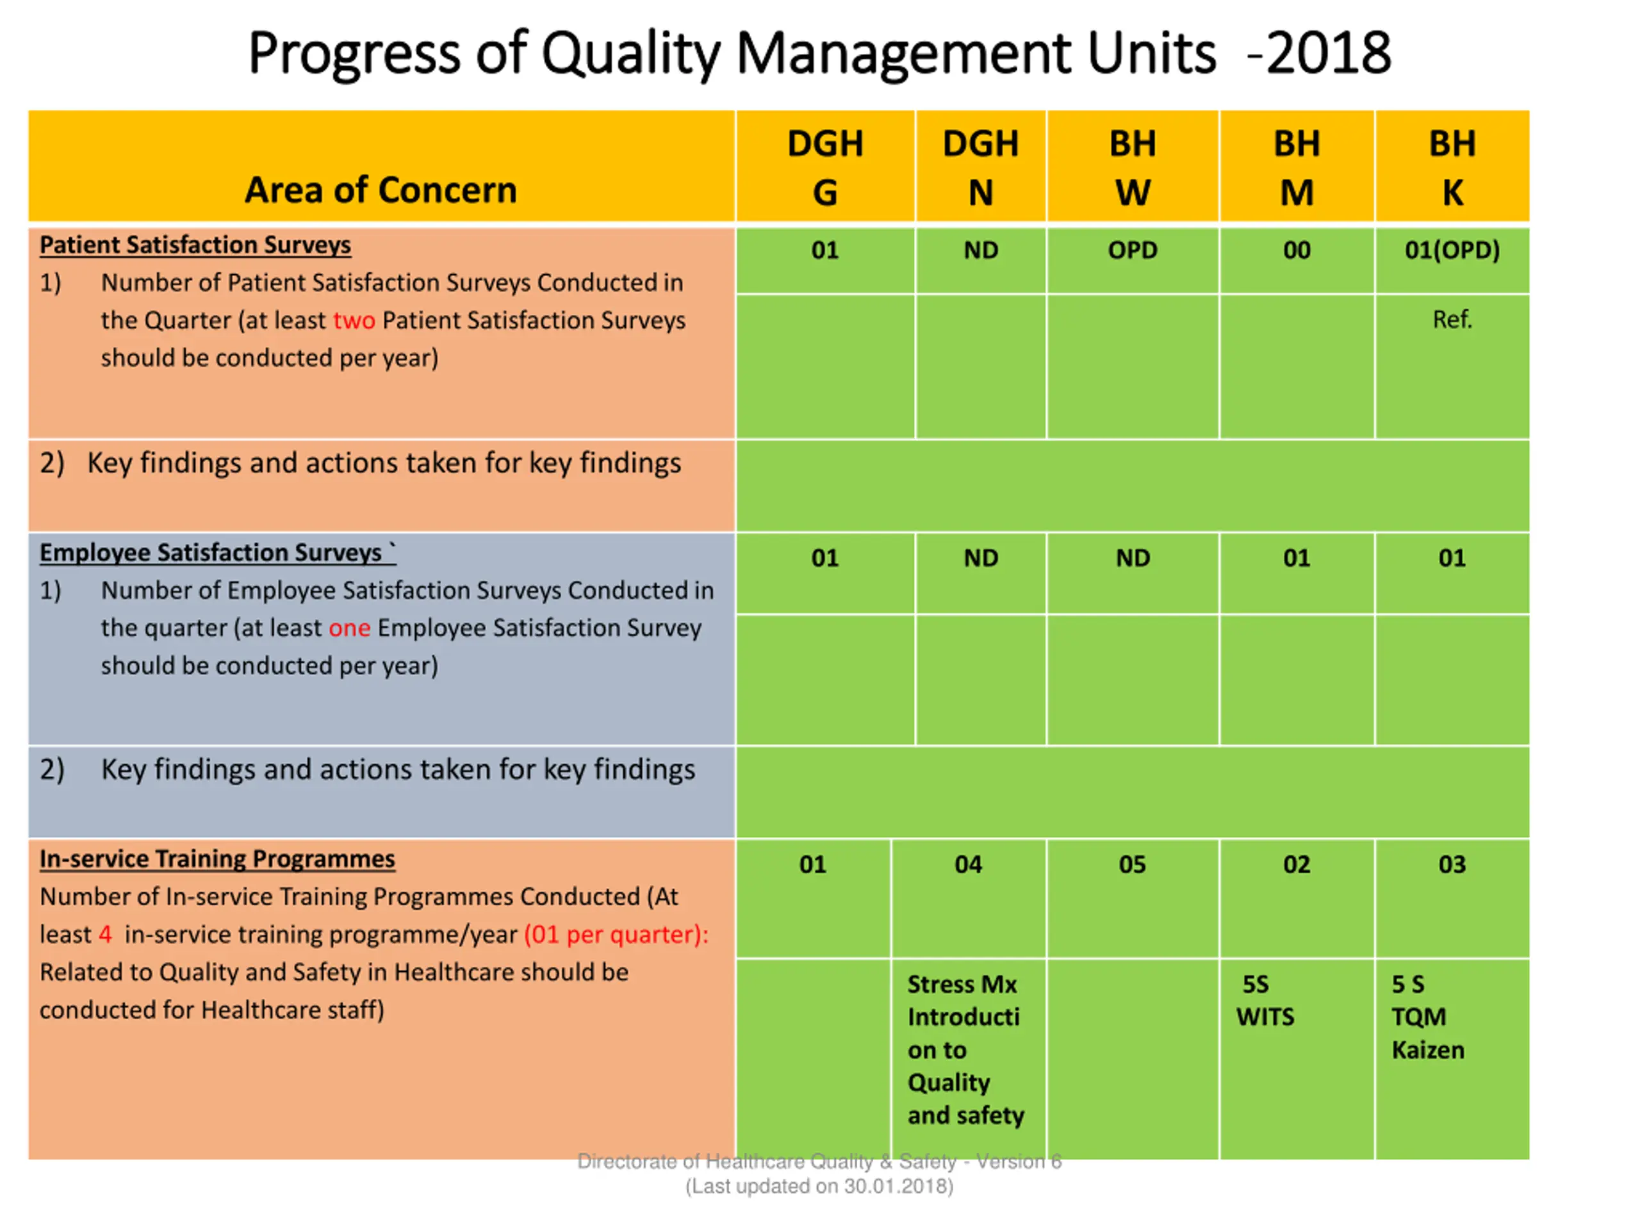1640x1230 pixels.
Task: Click the 'Employee Satisfaction Surveys' heading
Action: tap(217, 552)
